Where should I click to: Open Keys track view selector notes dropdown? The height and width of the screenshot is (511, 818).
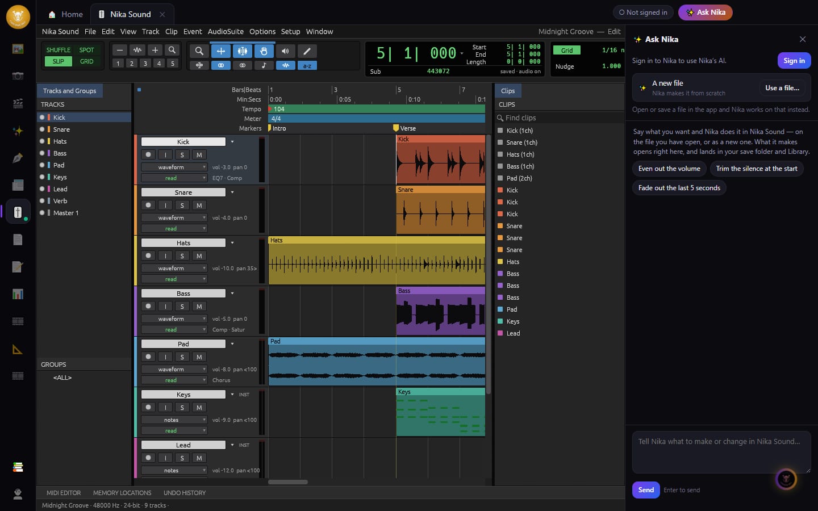174,420
